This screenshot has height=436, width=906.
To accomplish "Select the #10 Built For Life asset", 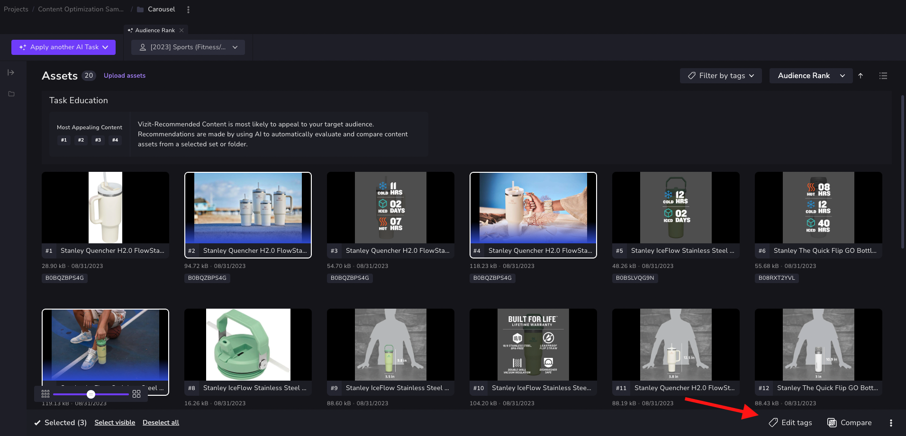I will tap(533, 345).
